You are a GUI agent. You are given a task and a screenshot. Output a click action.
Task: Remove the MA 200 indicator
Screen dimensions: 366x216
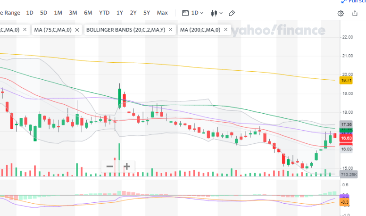(226, 30)
